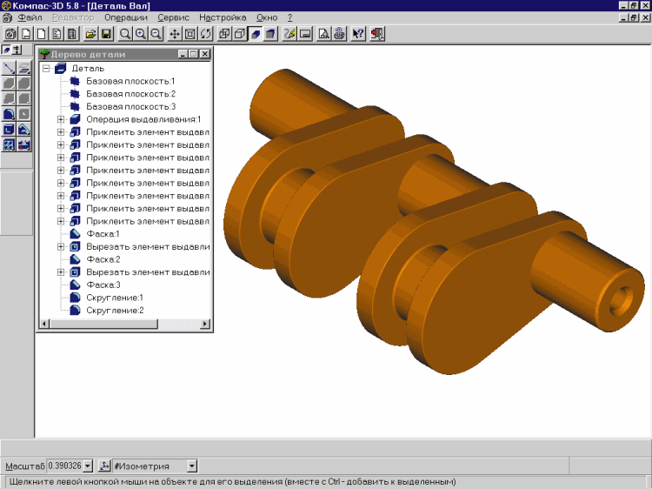Create a new text document
The image size is (652, 489).
point(57,34)
